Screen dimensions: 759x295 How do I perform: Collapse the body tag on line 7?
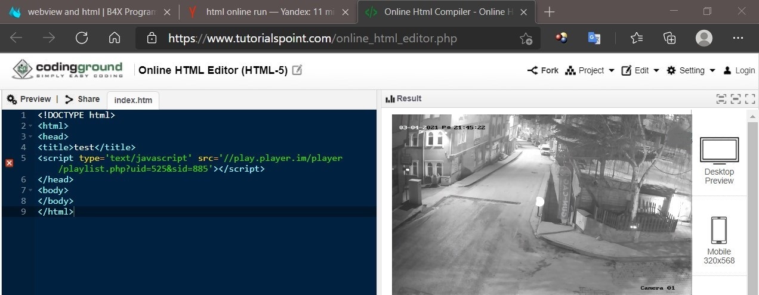point(30,190)
